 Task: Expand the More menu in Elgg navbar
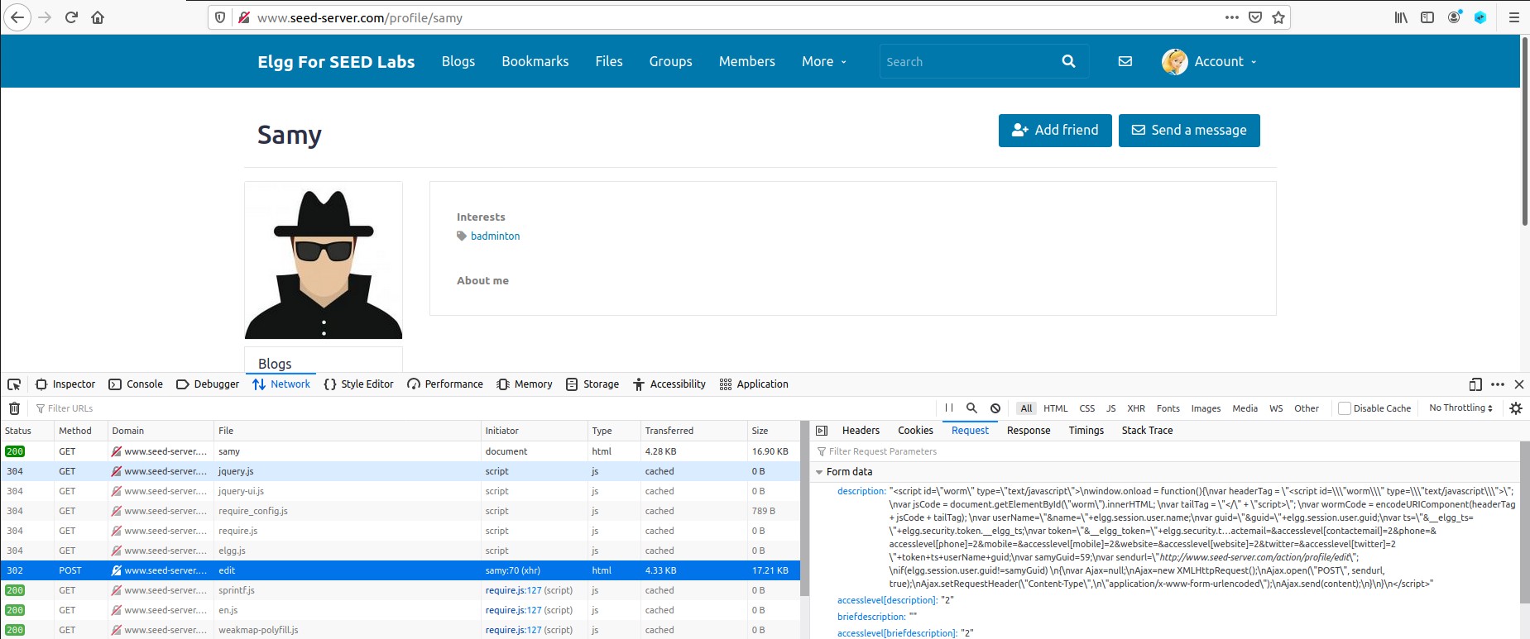click(x=824, y=61)
